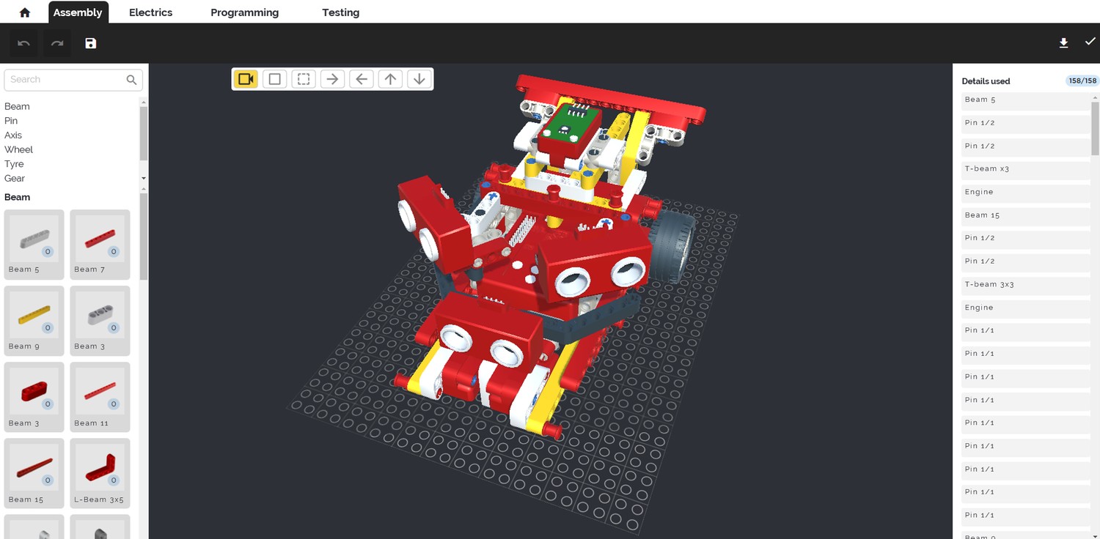Save the project with the floppy disk icon
This screenshot has height=539, width=1100.
coord(91,44)
